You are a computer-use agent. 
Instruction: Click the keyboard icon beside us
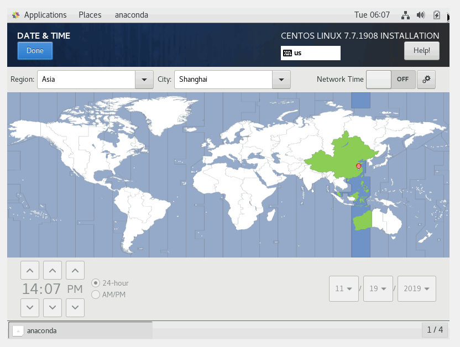click(x=287, y=53)
